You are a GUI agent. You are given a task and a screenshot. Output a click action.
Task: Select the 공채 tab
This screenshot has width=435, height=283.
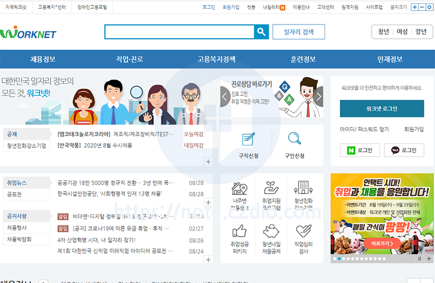[27, 134]
